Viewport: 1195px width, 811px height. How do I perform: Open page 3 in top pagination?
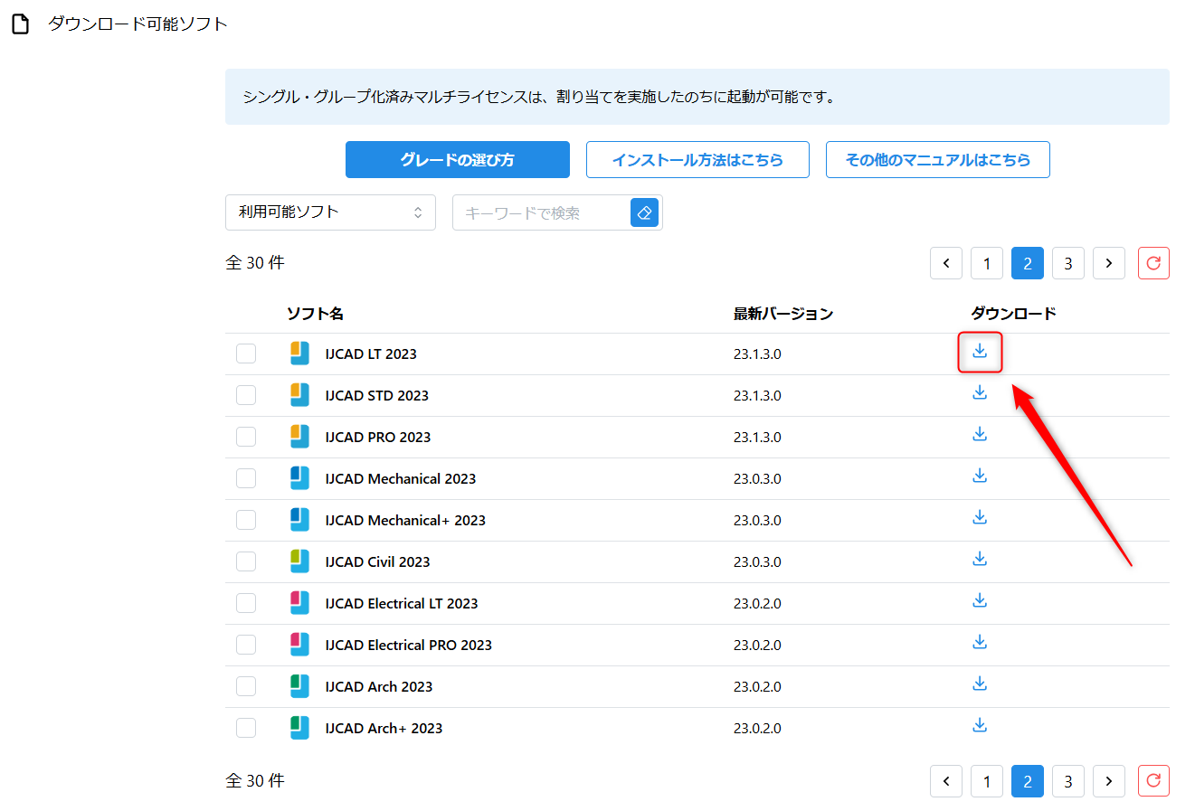pos(1068,263)
